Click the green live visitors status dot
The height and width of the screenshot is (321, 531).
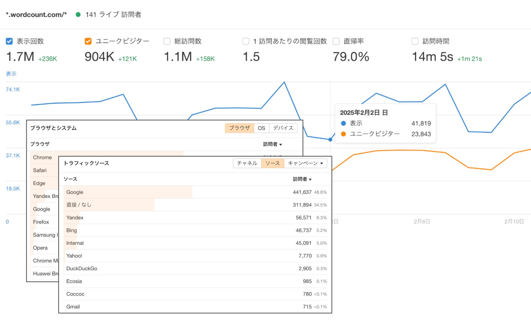78,15
